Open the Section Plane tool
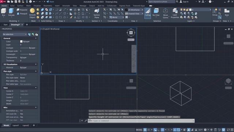Image resolution: width=234 pixels, height=132 pixels. coord(97,13)
